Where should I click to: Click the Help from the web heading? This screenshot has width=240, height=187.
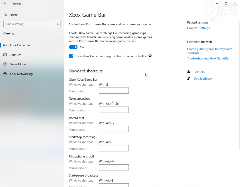(199, 42)
